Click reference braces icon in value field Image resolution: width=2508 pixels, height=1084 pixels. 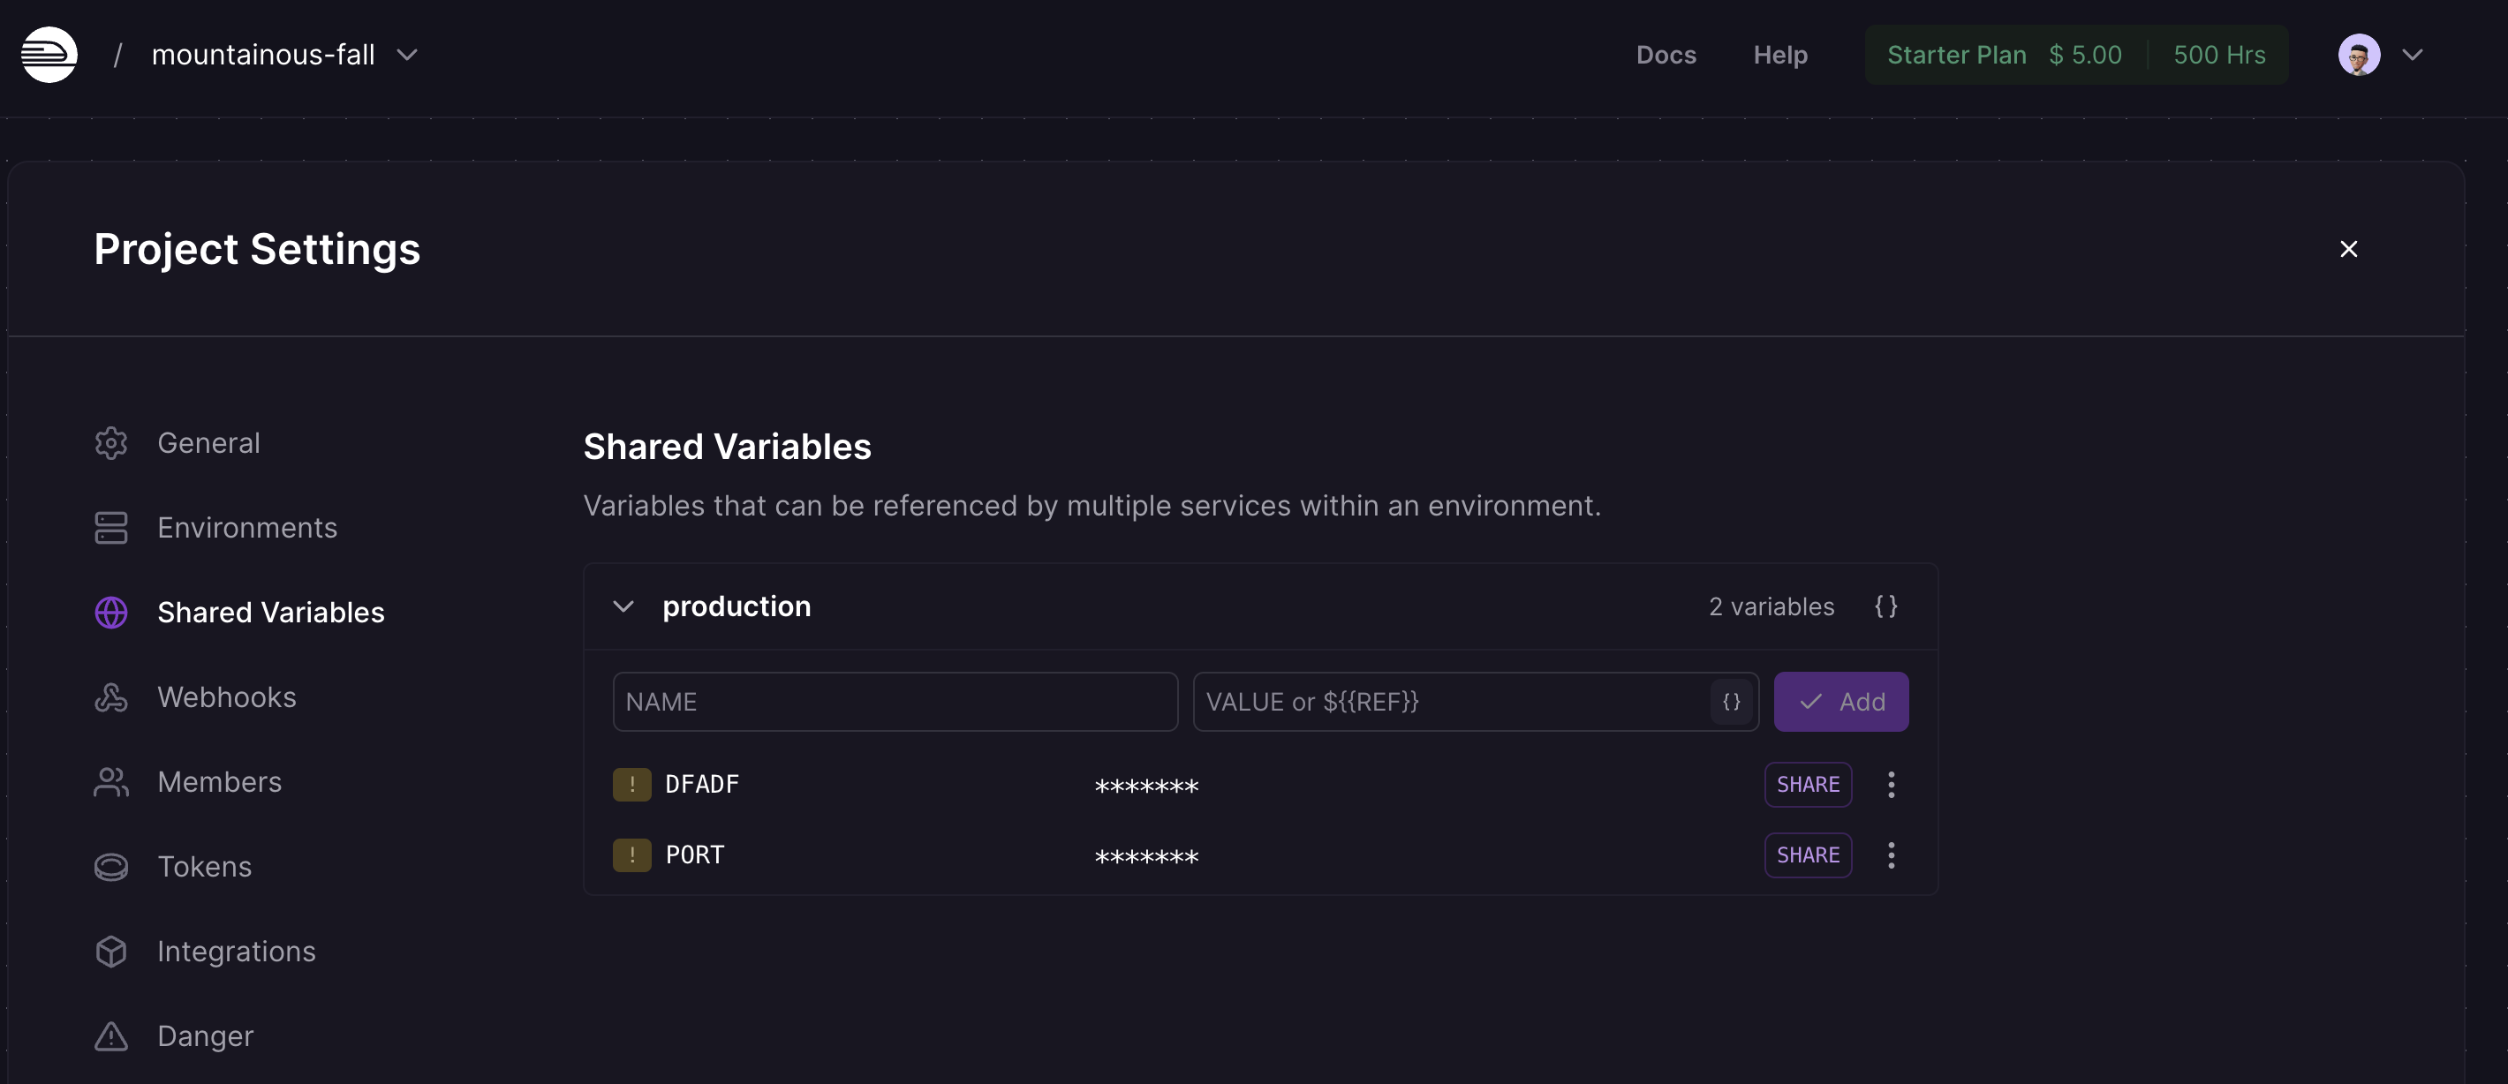[1731, 702]
